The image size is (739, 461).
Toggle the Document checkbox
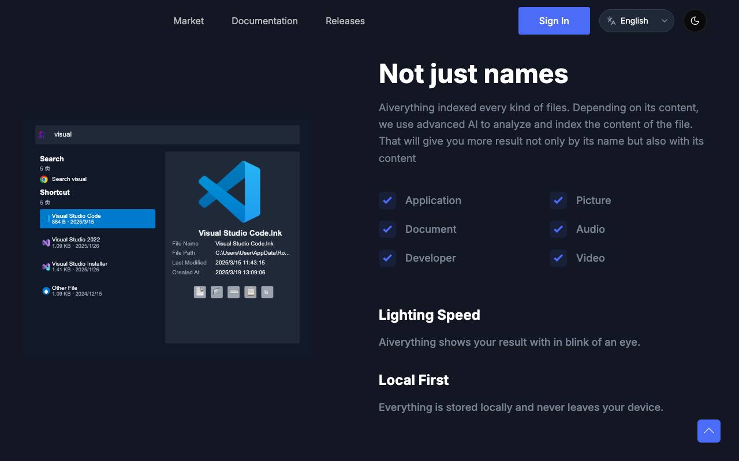(x=387, y=229)
